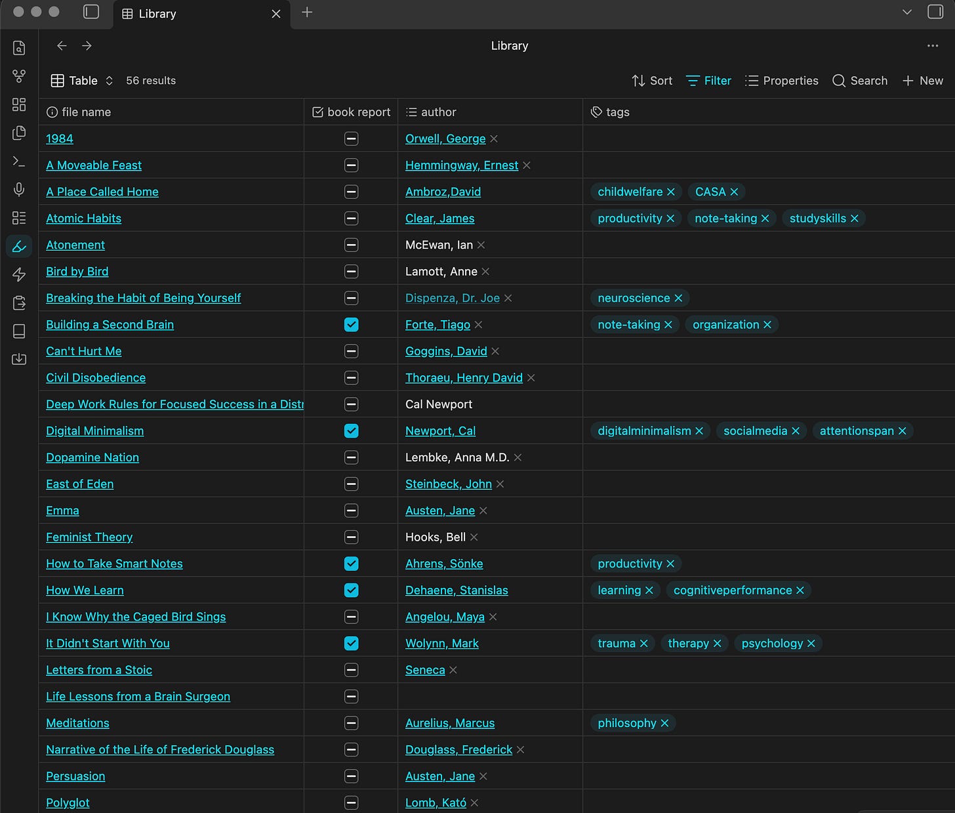Click the "Cal Newport" author cell text
The height and width of the screenshot is (813, 955).
[439, 404]
